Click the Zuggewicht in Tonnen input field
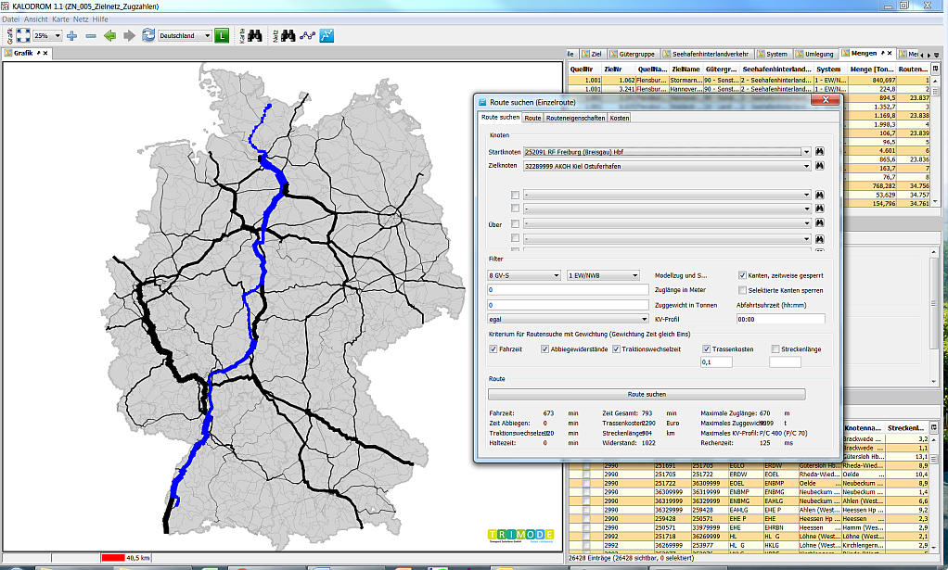 [568, 305]
